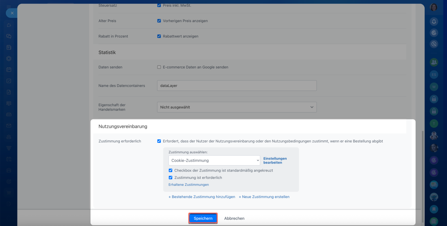The image size is (447, 226).
Task: Open the mail envelope icon in left sidebar
Action: (x=9, y=126)
